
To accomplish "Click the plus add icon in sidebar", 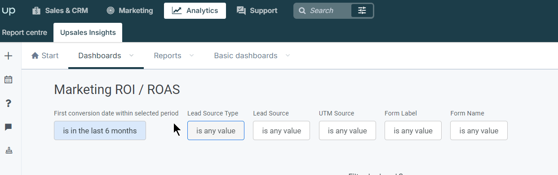I will point(8,56).
